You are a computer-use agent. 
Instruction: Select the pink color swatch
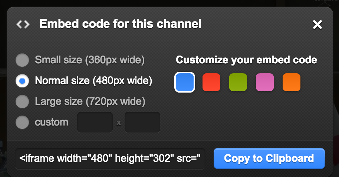265,82
